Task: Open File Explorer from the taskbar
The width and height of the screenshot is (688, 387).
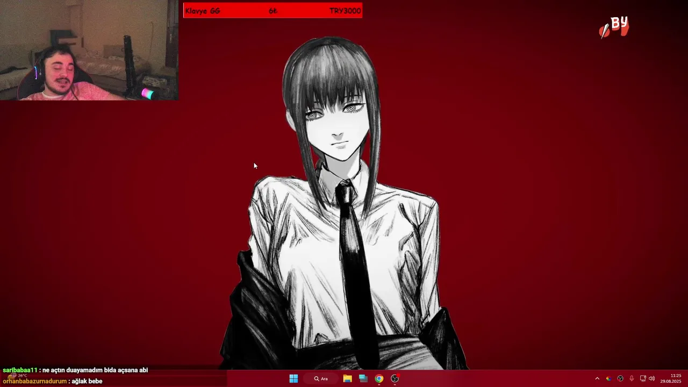Action: (347, 378)
